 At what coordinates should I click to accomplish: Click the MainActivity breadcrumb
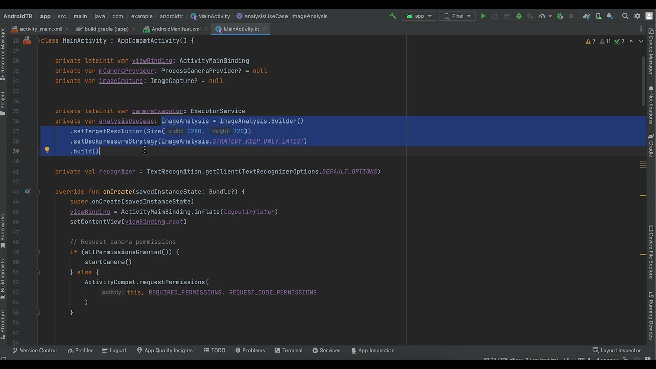click(210, 16)
